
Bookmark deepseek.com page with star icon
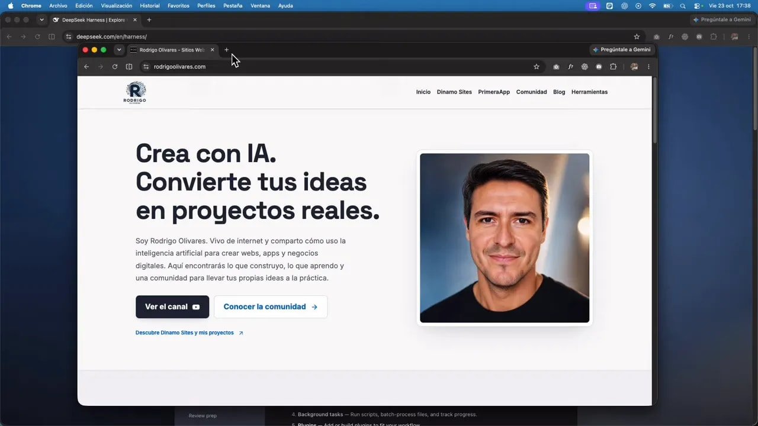click(x=637, y=37)
